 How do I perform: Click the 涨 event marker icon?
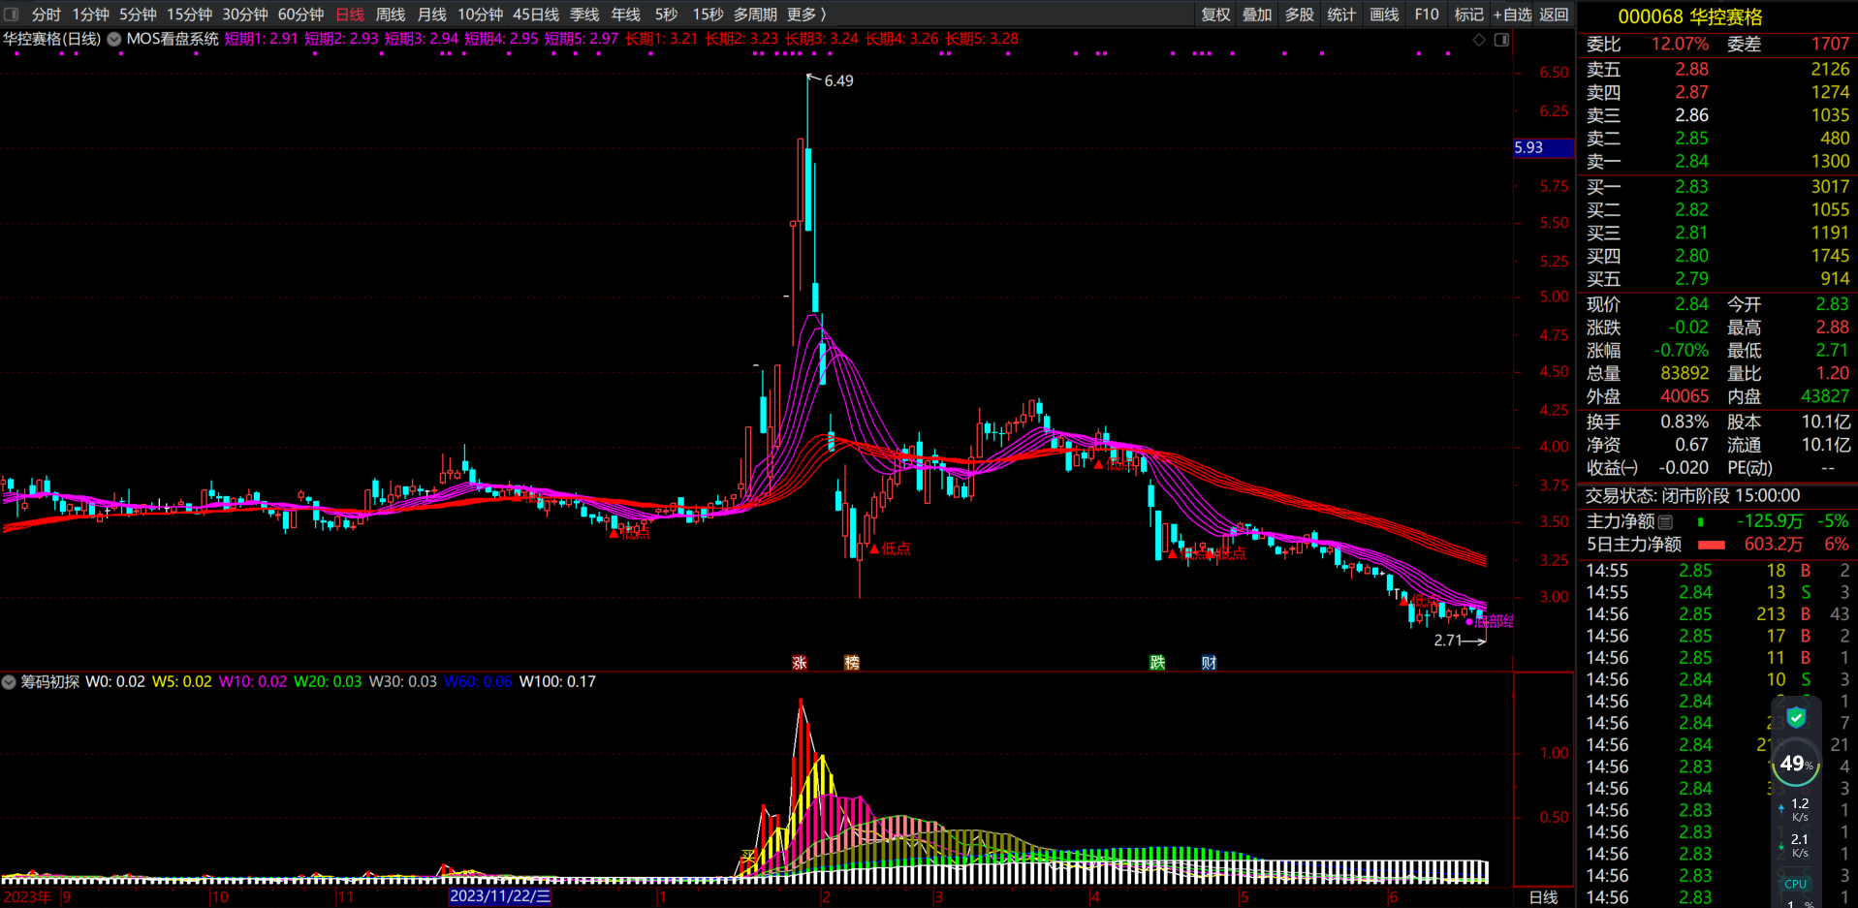[x=800, y=663]
